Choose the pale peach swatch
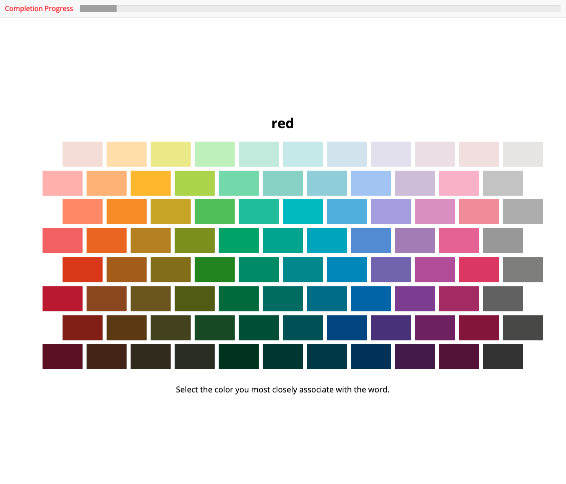This screenshot has height=484, width=566. tap(127, 154)
